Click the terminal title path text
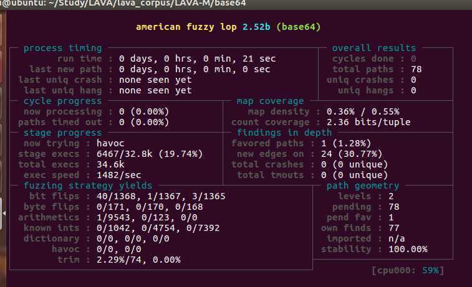472x287 pixels. (123, 3)
